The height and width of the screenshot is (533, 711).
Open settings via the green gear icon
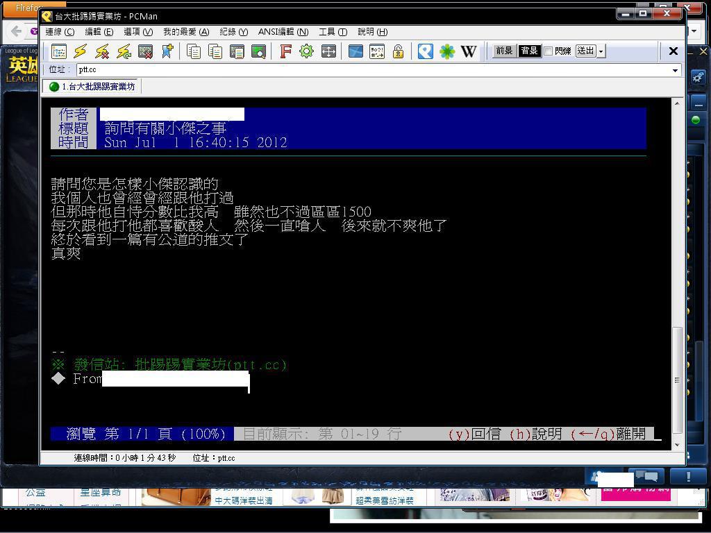click(307, 51)
